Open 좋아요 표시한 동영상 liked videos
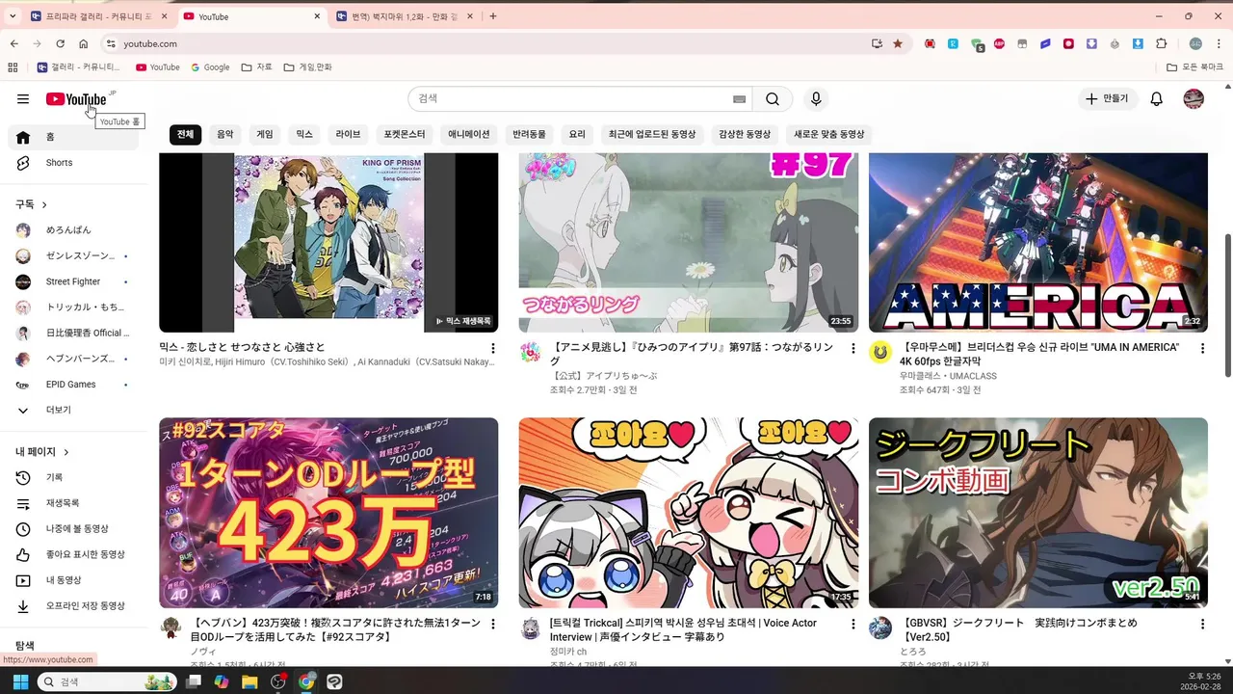This screenshot has width=1233, height=694. click(73, 554)
